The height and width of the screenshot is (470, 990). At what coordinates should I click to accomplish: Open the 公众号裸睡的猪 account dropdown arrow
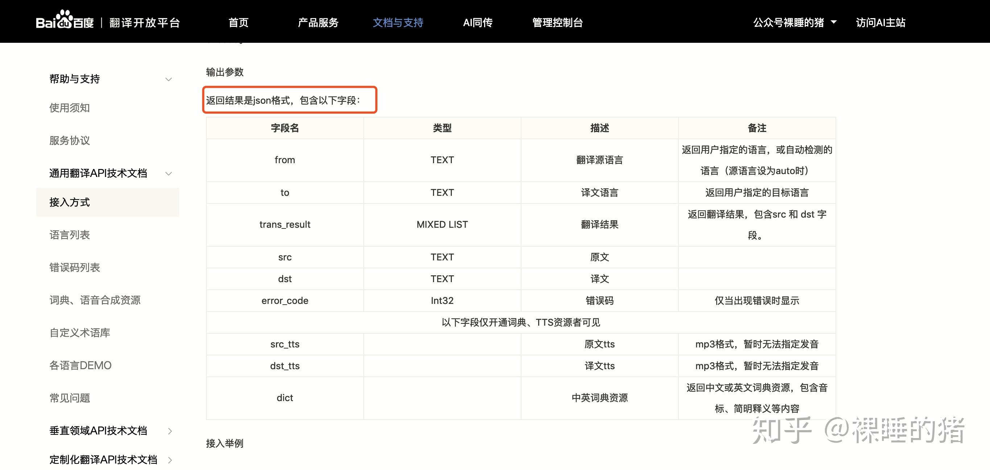tap(834, 22)
